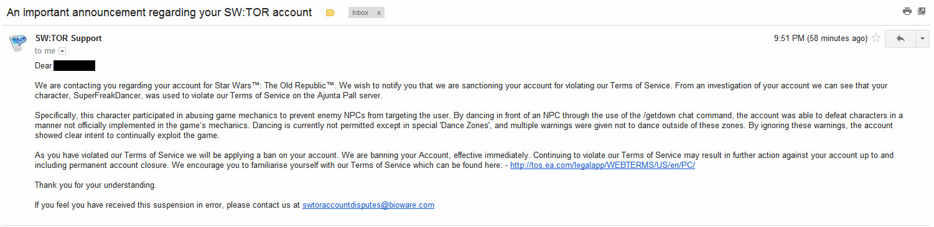Toggle the yellow importance marker
The height and width of the screenshot is (227, 934).
(x=330, y=12)
